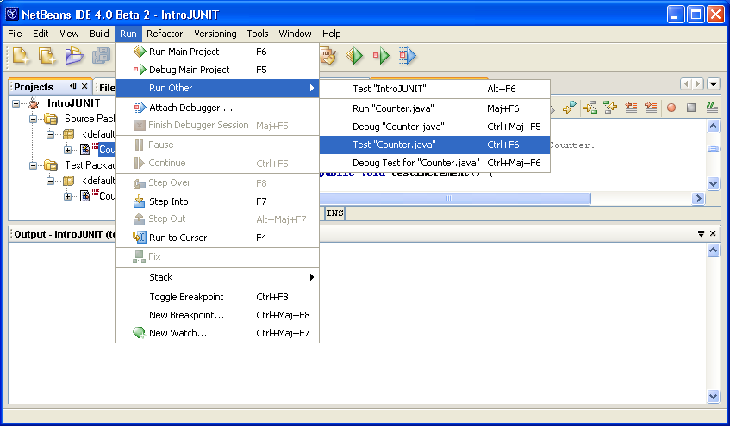
Task: Expand the Counter file under Source Packages
Action: (x=67, y=150)
